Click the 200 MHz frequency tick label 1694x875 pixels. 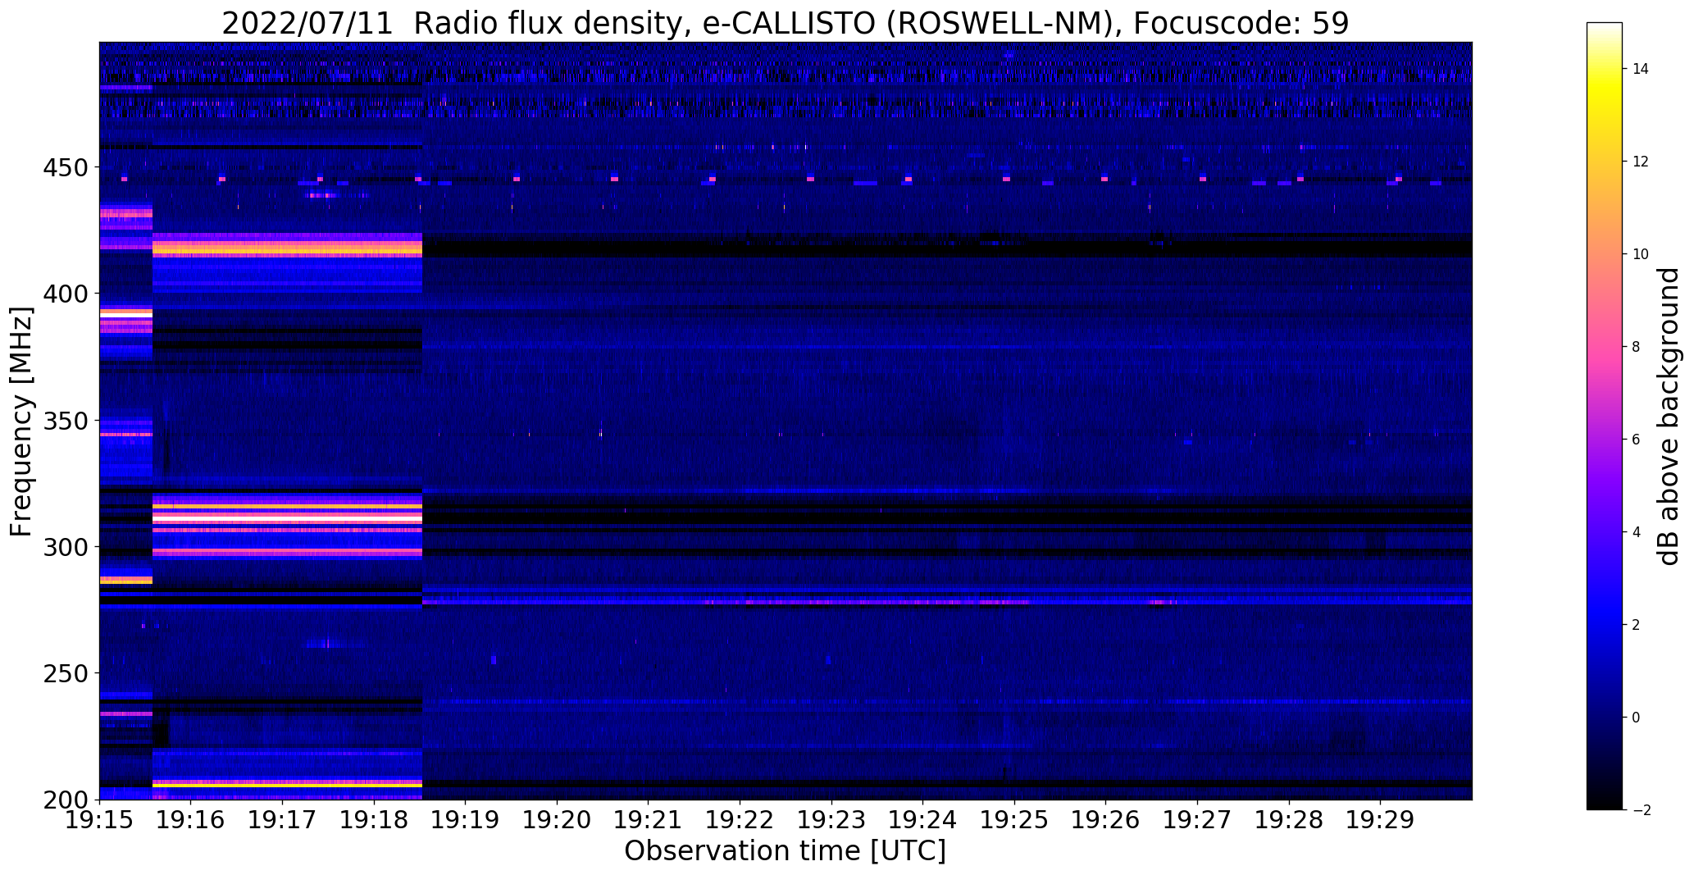click(x=65, y=800)
